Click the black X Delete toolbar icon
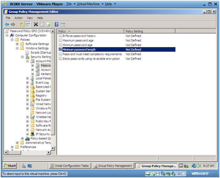The image size is (220, 178). pyautogui.click(x=36, y=24)
